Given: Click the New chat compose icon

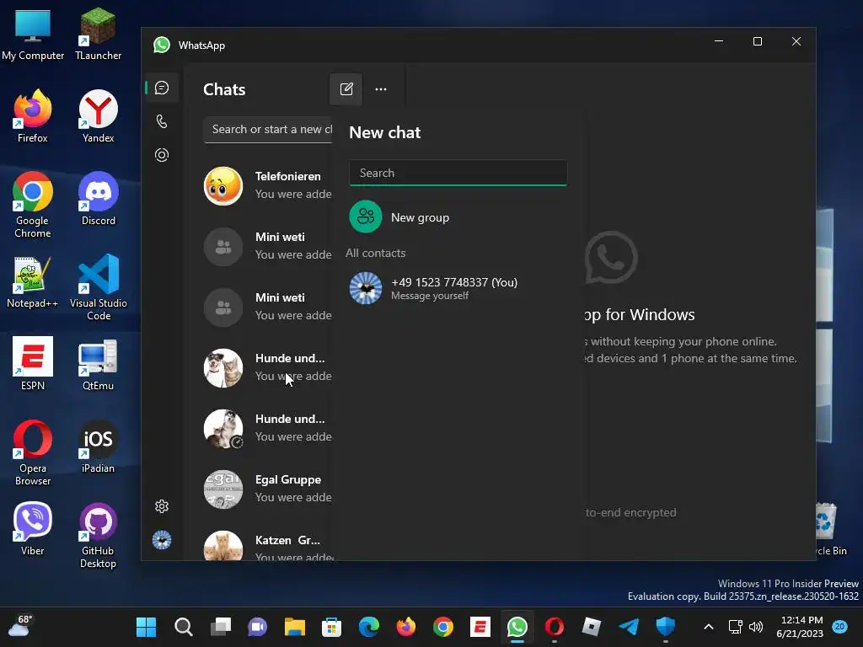Looking at the screenshot, I should tap(346, 89).
